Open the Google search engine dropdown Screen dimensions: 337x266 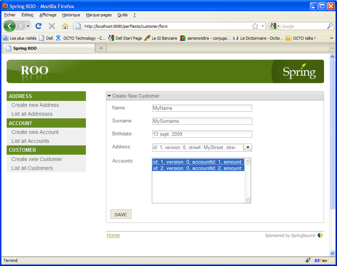275,26
